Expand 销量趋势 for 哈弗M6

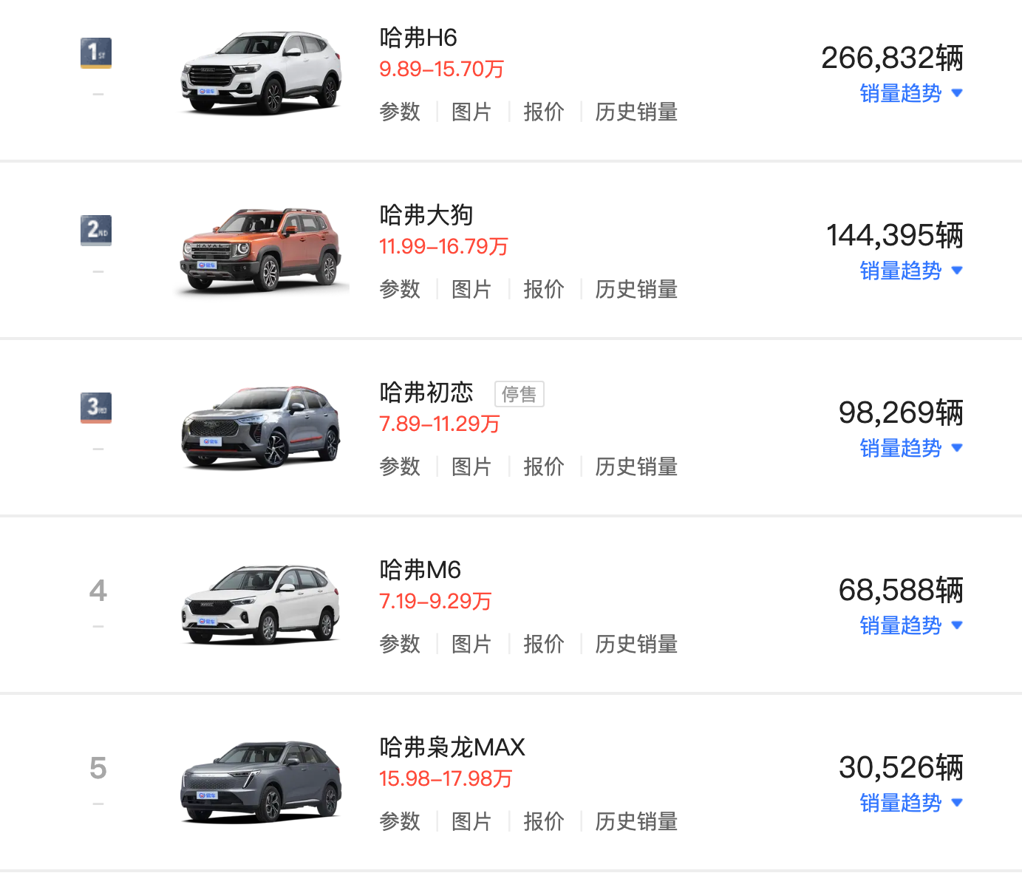click(911, 625)
